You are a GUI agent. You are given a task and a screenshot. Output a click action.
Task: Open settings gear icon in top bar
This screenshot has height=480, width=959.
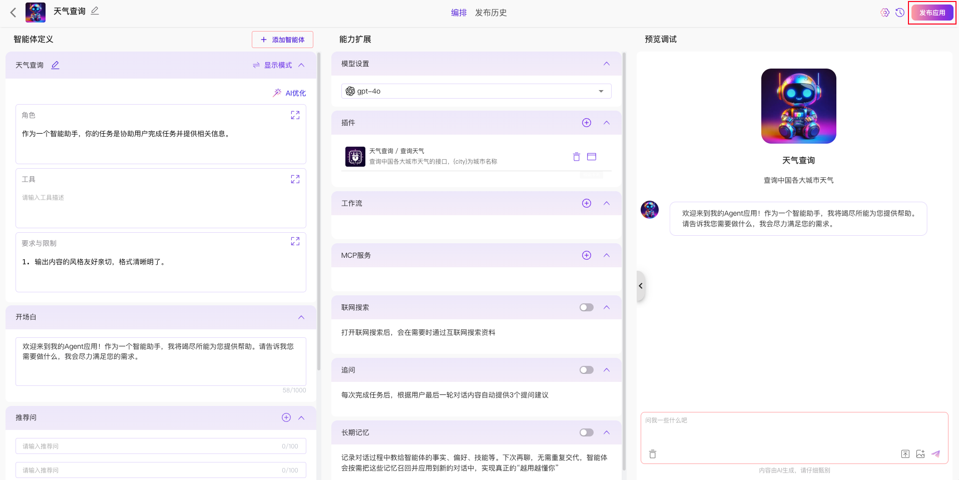[885, 13]
